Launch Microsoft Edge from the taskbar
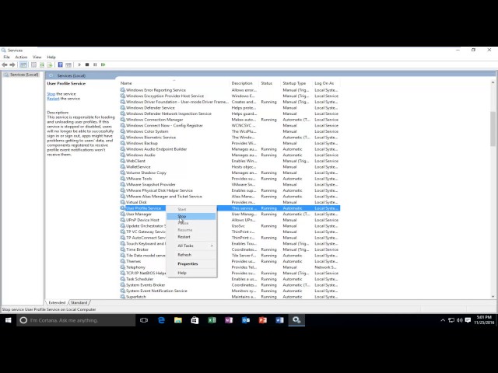The height and width of the screenshot is (373, 498). tap(161, 320)
